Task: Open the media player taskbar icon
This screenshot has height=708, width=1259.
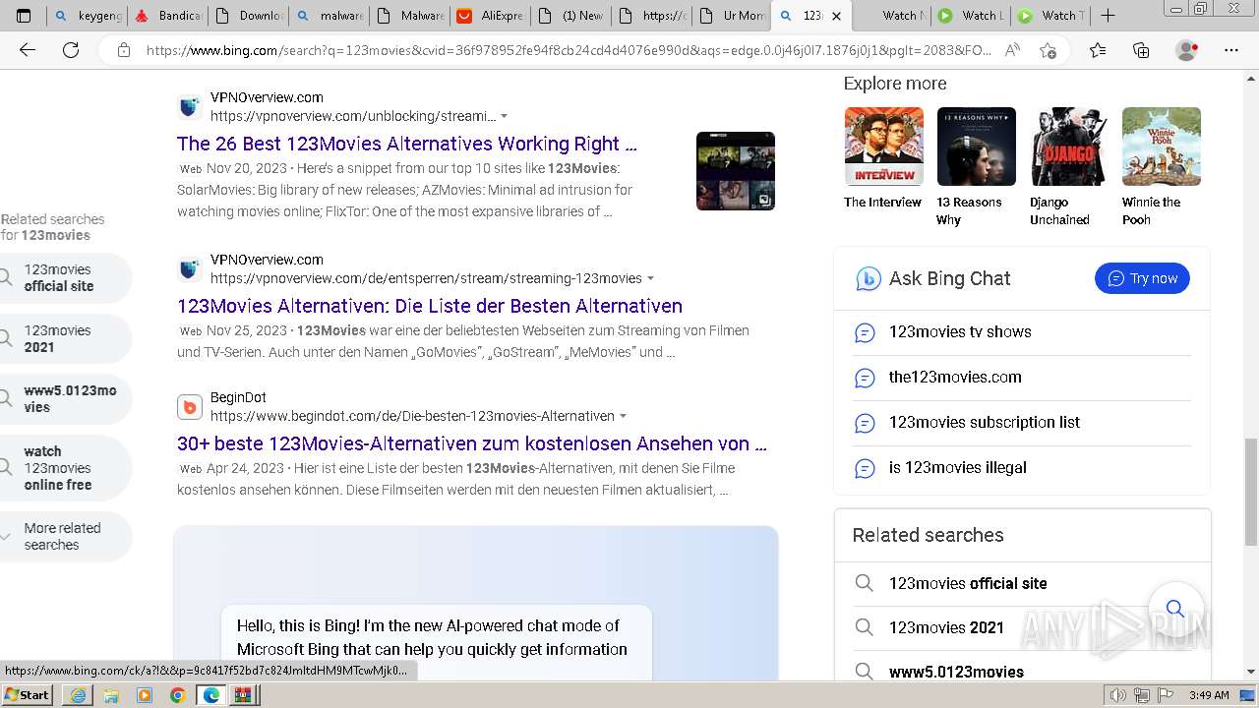Action: coord(145,695)
